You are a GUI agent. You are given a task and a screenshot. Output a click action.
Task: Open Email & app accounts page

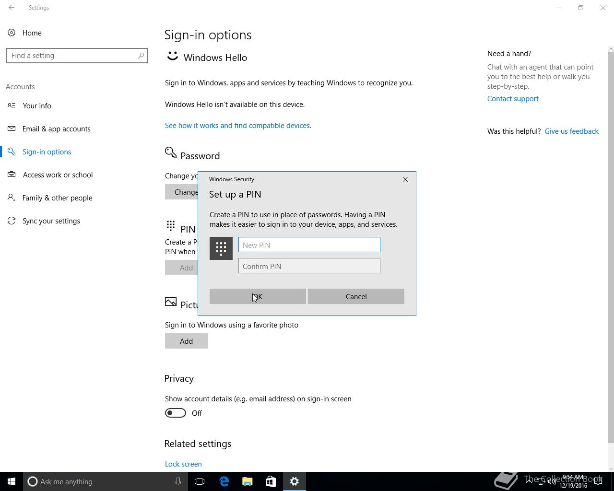(x=57, y=129)
